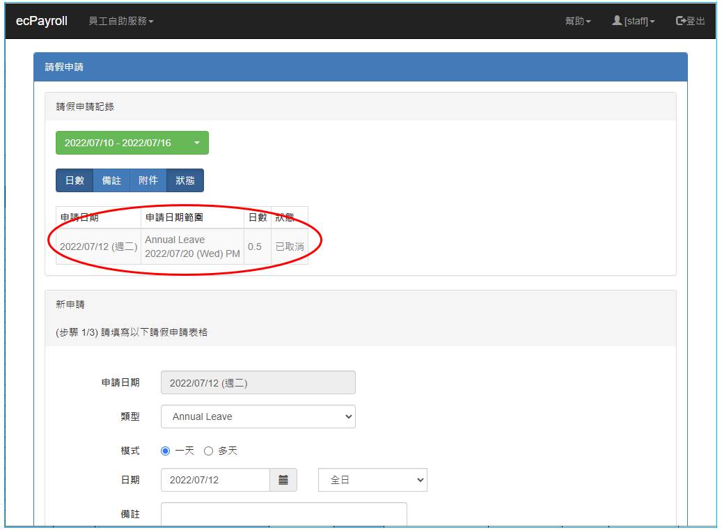Click the Annual Leave 2022/07/20 (Wed) PM cell
The image size is (722, 530).
tap(192, 247)
